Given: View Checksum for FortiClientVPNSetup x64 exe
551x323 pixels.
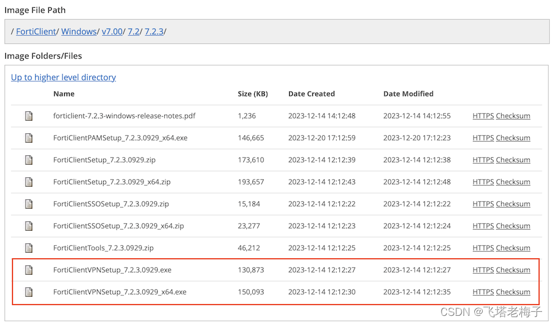Looking at the screenshot, I should [x=513, y=292].
